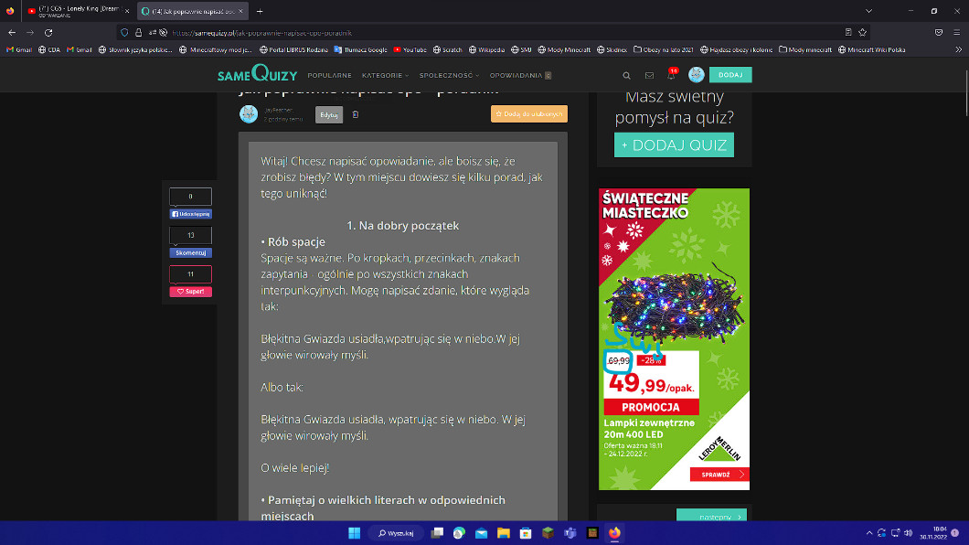Click the search magnifier icon in site header
The height and width of the screenshot is (545, 969).
pyautogui.click(x=626, y=76)
